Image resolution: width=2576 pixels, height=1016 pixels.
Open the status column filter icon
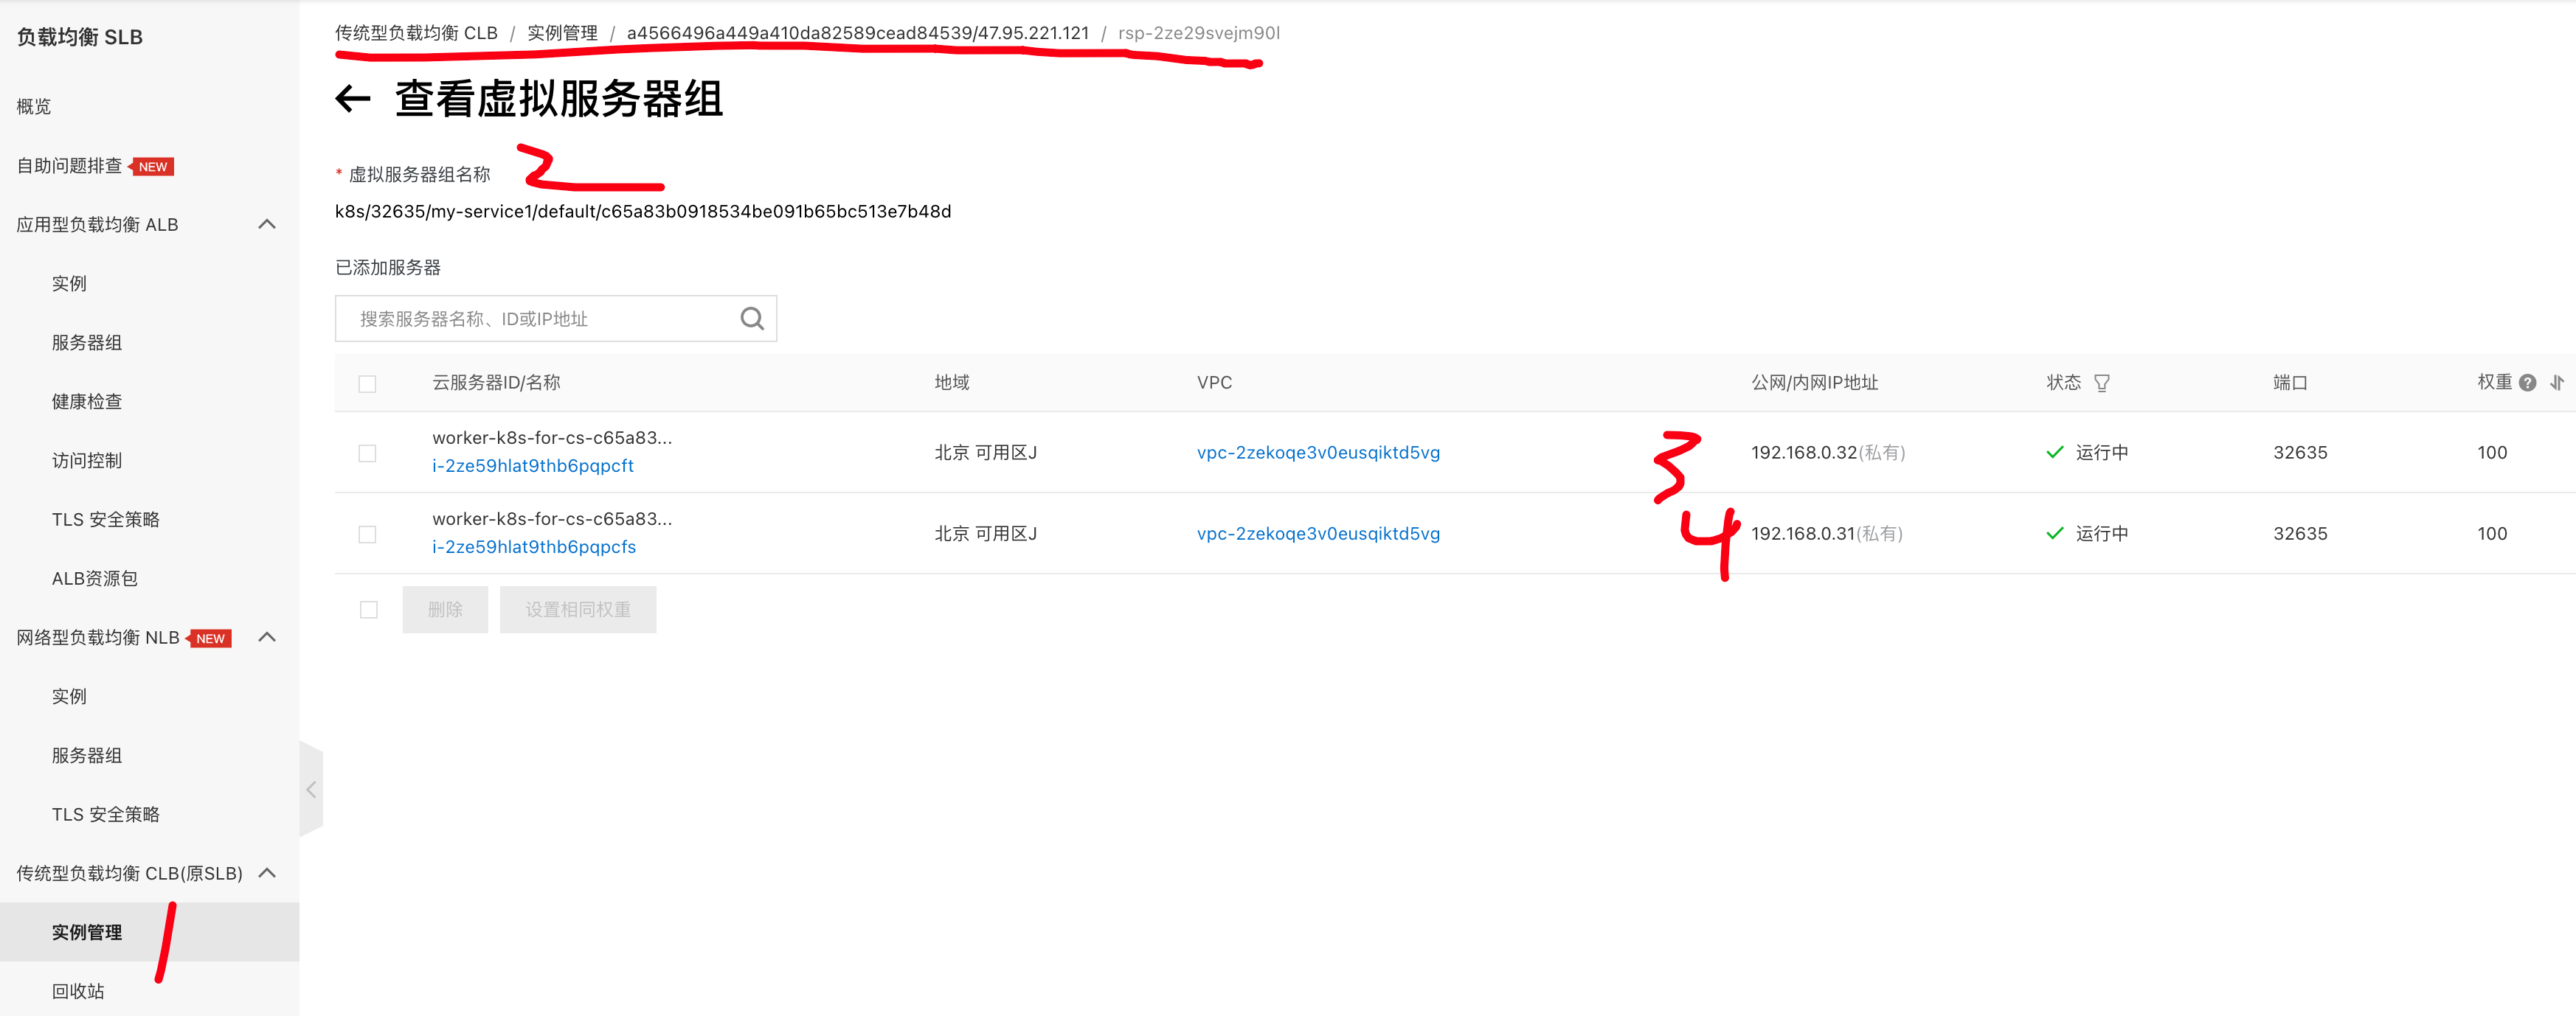click(x=2102, y=383)
